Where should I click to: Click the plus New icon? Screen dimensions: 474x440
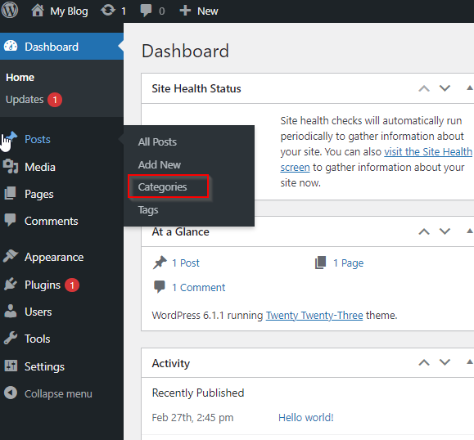185,11
